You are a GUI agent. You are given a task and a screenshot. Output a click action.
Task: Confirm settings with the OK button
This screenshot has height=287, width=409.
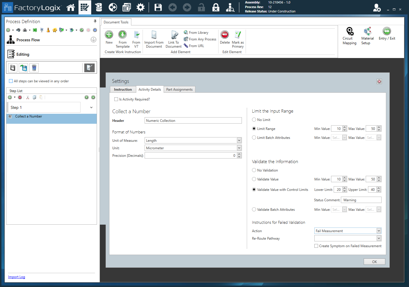[x=374, y=261]
